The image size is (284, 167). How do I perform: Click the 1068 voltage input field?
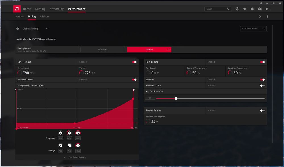pyautogui.click(x=78, y=151)
